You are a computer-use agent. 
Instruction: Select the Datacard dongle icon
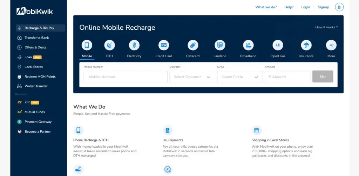(193, 45)
